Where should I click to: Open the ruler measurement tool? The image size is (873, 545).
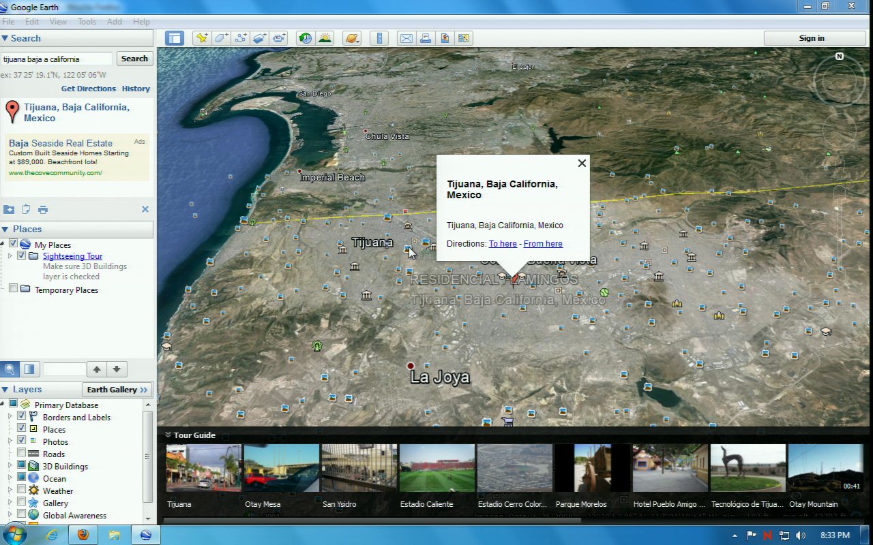click(380, 38)
